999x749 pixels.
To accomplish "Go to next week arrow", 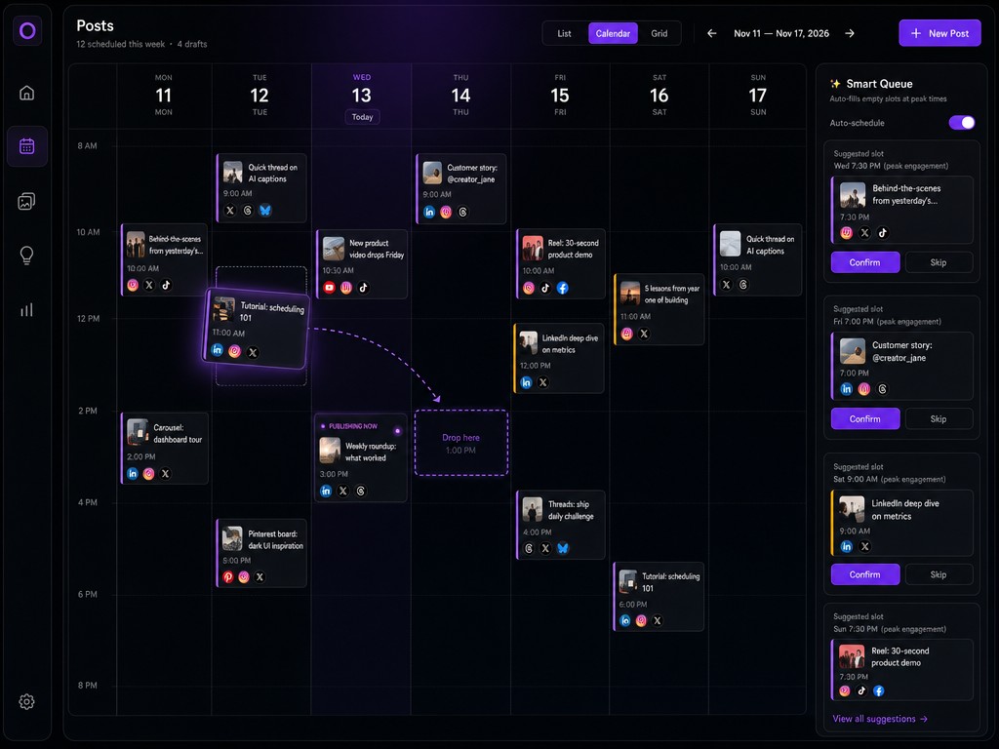I will pos(850,33).
